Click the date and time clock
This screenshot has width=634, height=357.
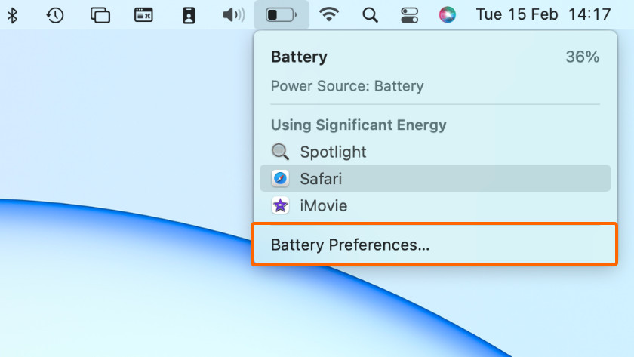(x=543, y=15)
